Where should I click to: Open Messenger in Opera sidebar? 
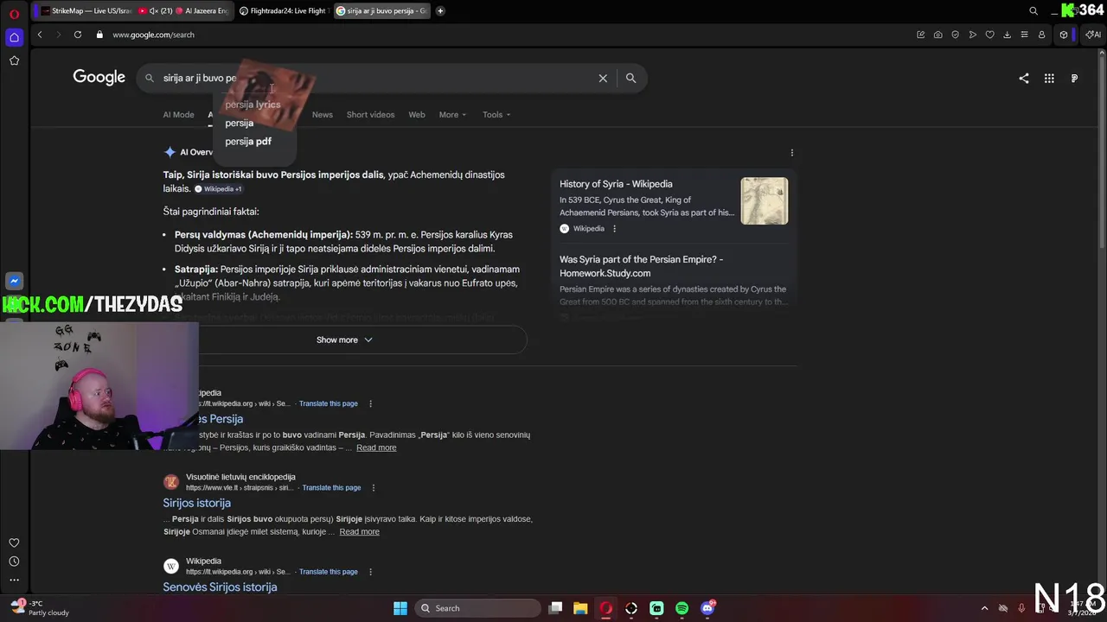point(14,281)
